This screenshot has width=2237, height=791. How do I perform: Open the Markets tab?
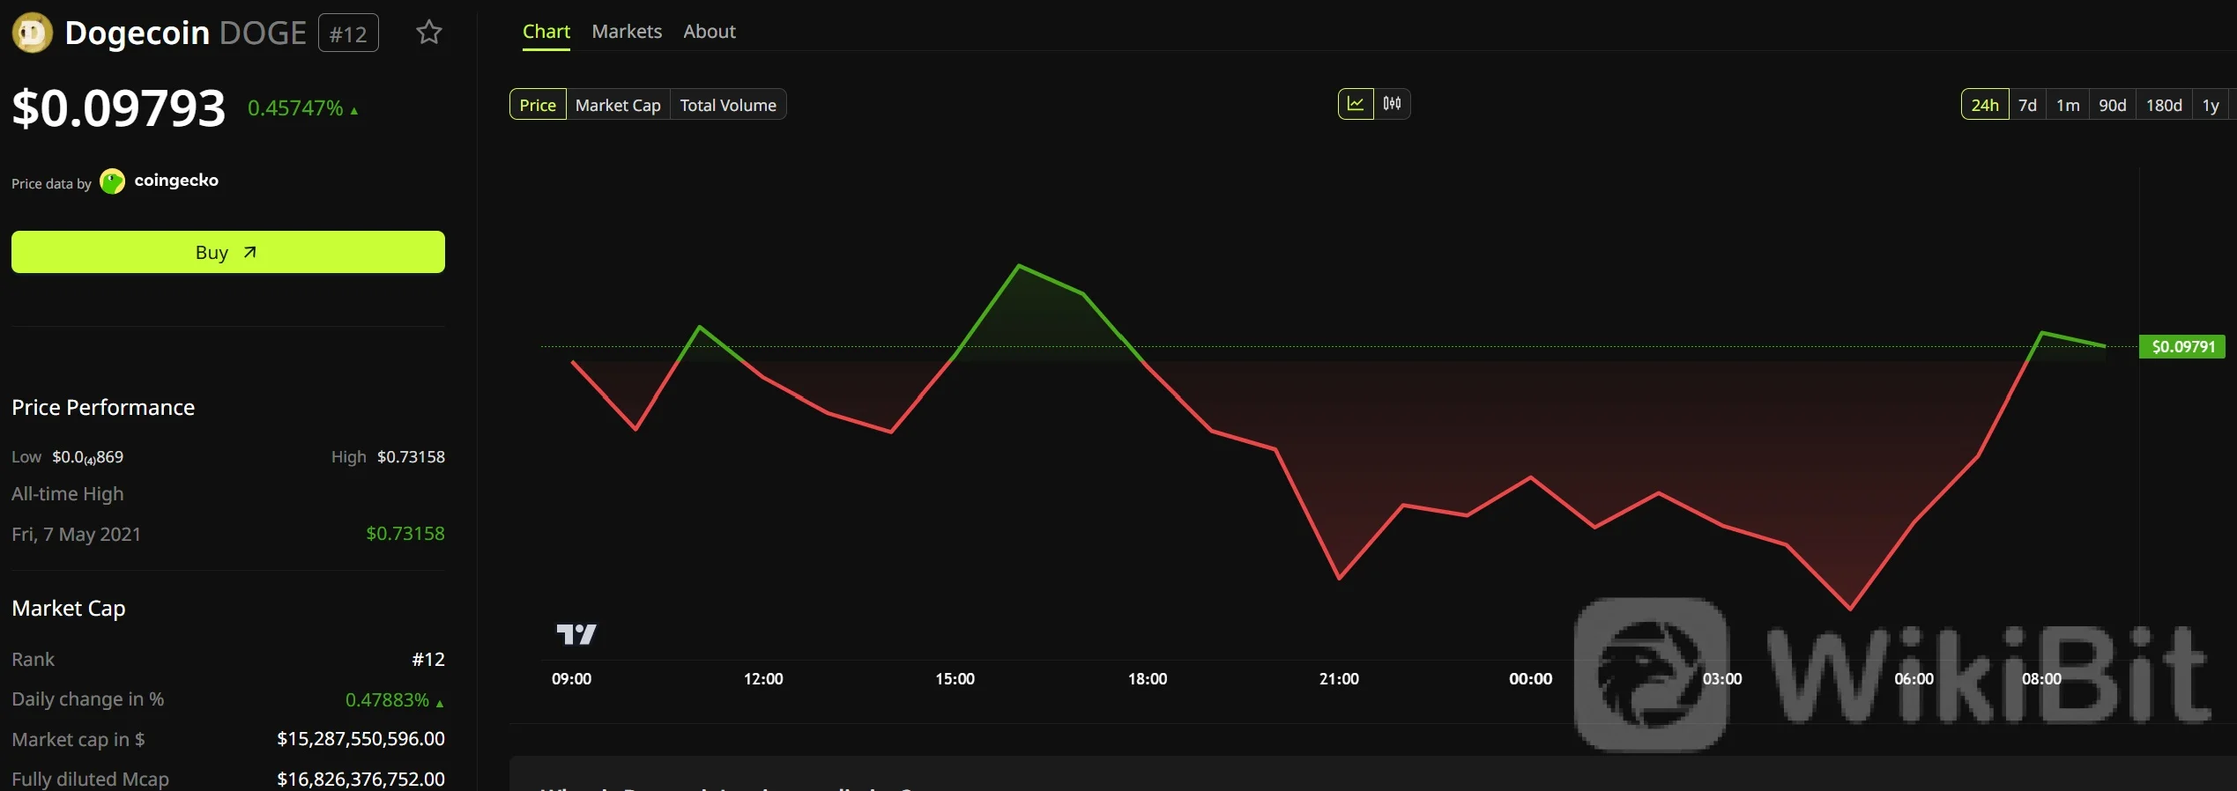click(x=627, y=32)
